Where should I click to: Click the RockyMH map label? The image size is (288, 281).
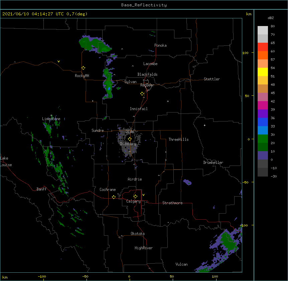[82, 76]
